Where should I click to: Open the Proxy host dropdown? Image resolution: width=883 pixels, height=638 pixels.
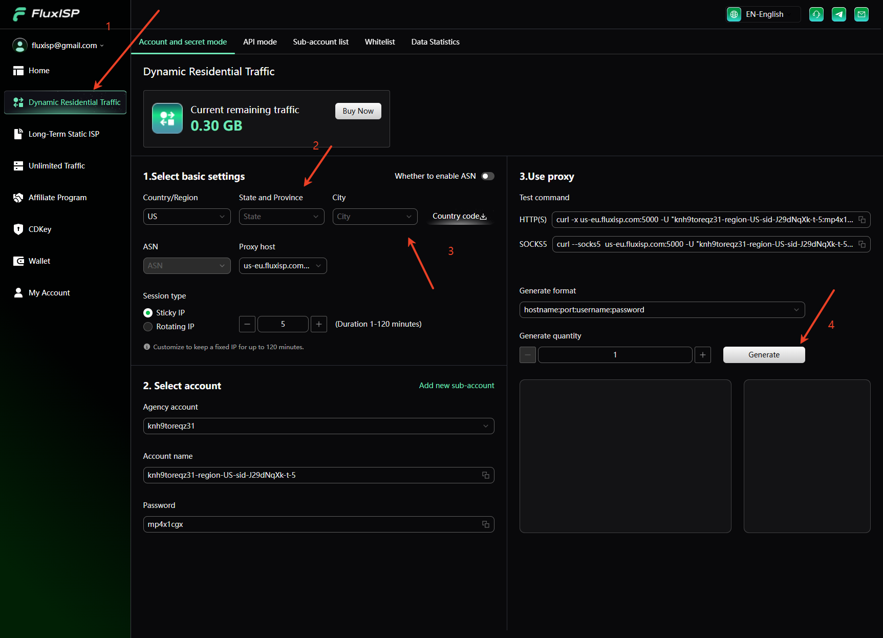click(x=283, y=266)
